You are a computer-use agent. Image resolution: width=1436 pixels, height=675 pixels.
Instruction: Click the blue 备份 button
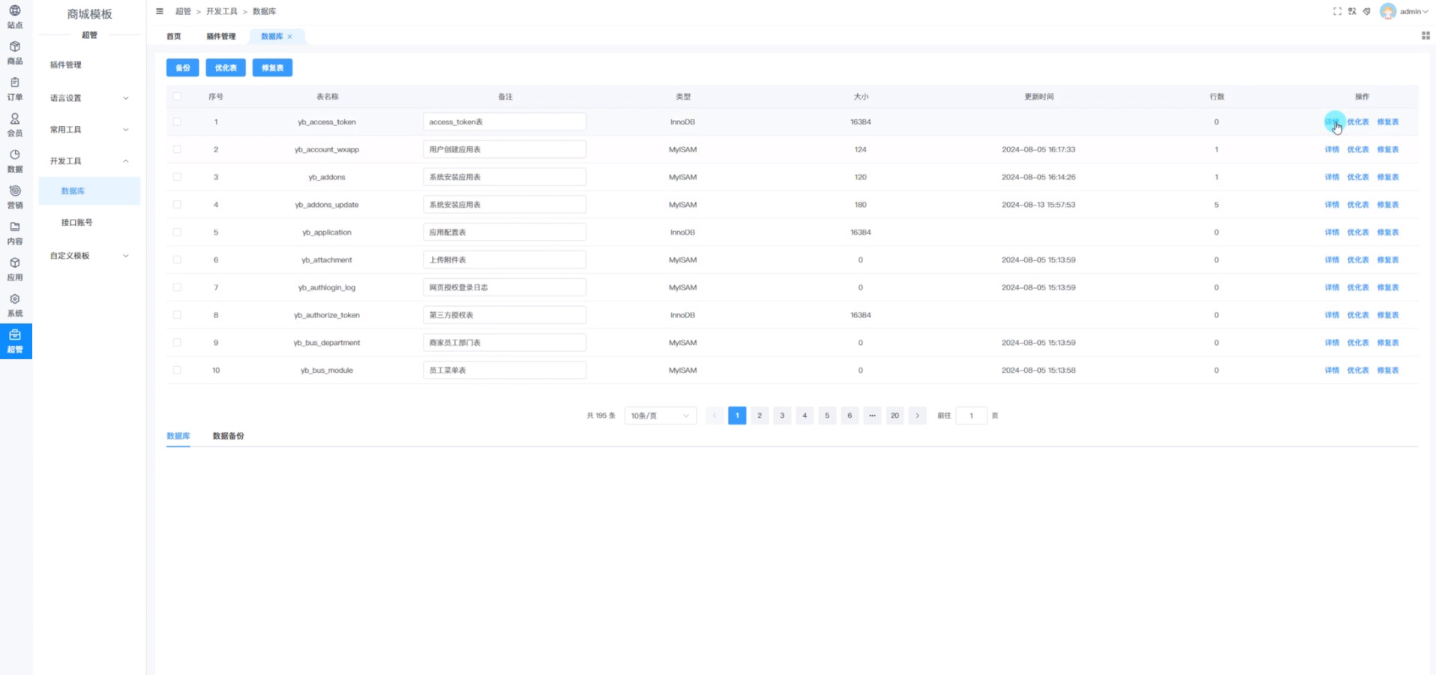182,67
